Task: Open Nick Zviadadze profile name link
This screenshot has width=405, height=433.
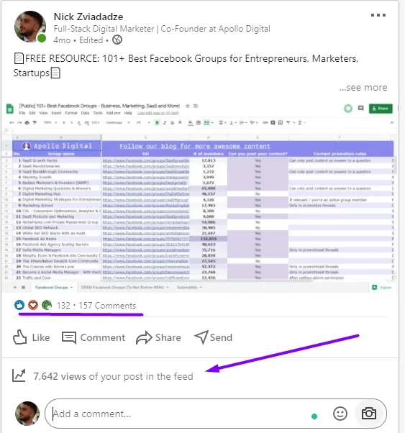Action: click(88, 17)
